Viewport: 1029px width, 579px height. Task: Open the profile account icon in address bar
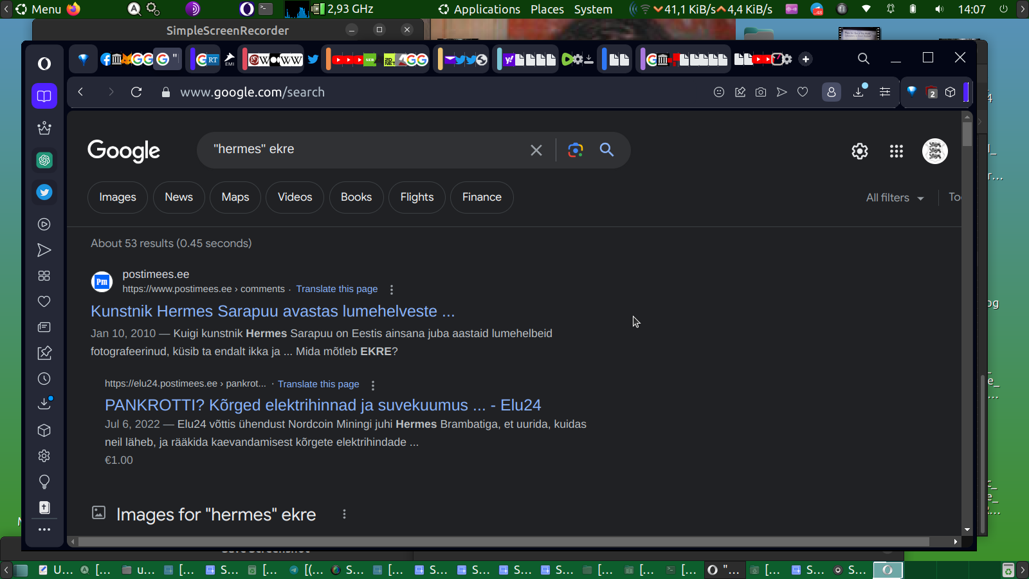click(832, 92)
